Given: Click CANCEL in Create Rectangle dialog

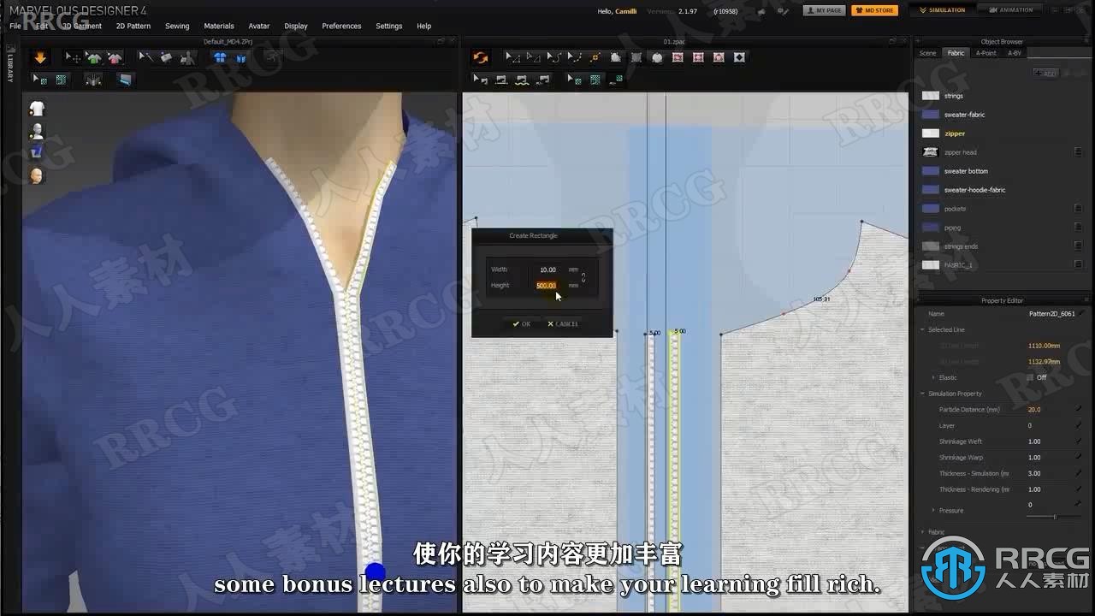Looking at the screenshot, I should (x=563, y=324).
